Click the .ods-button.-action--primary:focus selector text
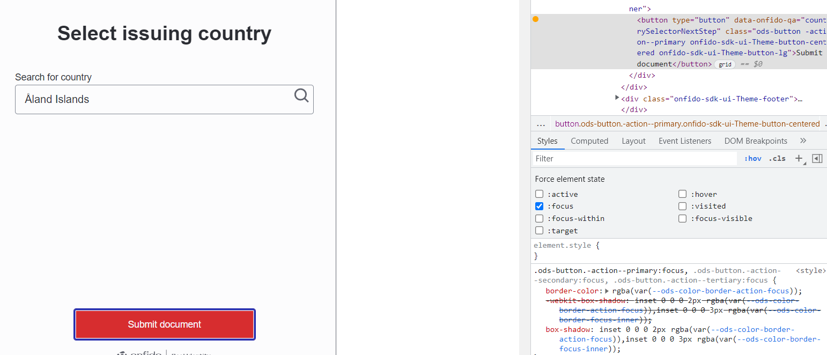827x355 pixels. (609, 271)
